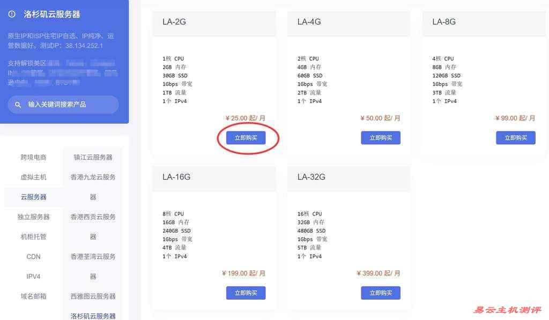Screen dimensions: 549x320
Task: Open the IPV4 category
Action: coord(34,277)
